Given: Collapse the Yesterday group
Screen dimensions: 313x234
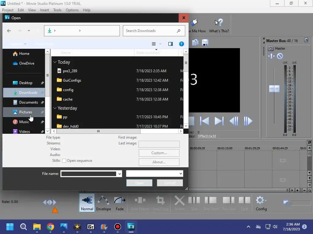Looking at the screenshot, I should (55, 108).
